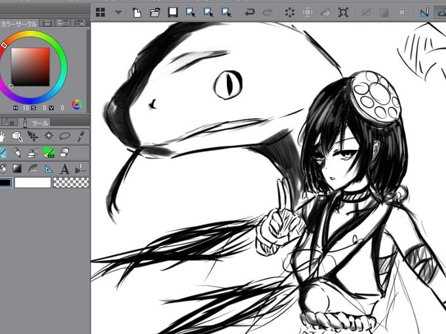Choose the black main color swatch
The image size is (446, 334).
coord(6,183)
